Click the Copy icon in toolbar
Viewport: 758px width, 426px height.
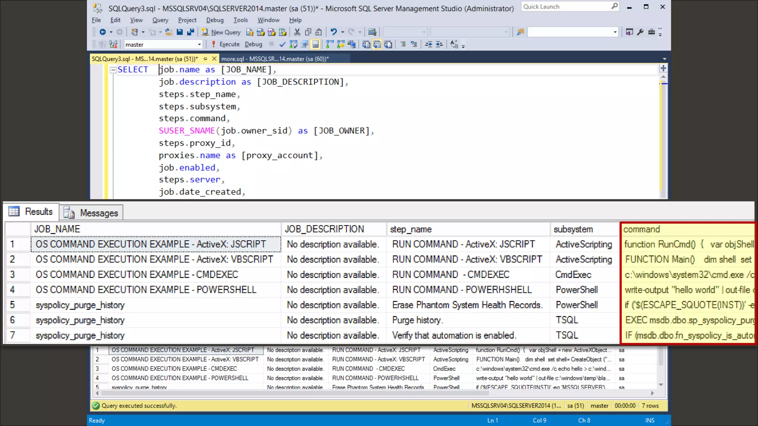click(308, 32)
